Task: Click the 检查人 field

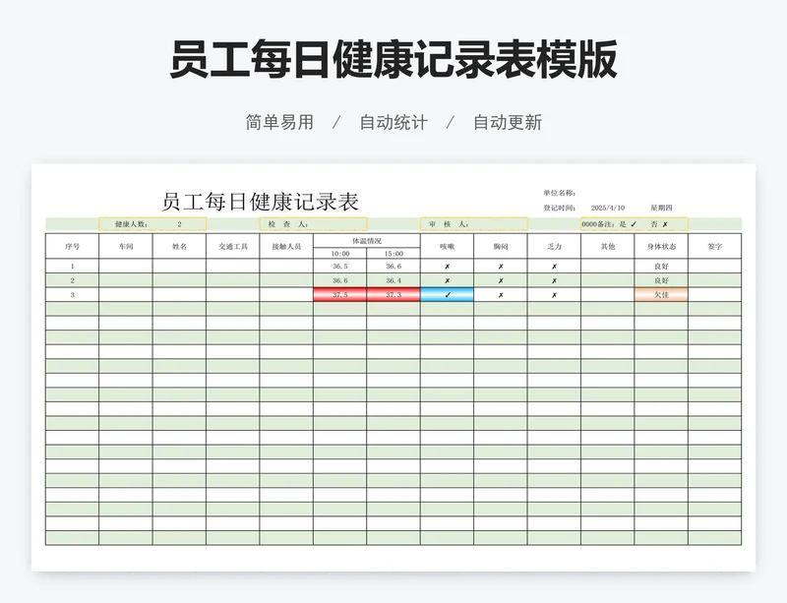Action: point(313,224)
